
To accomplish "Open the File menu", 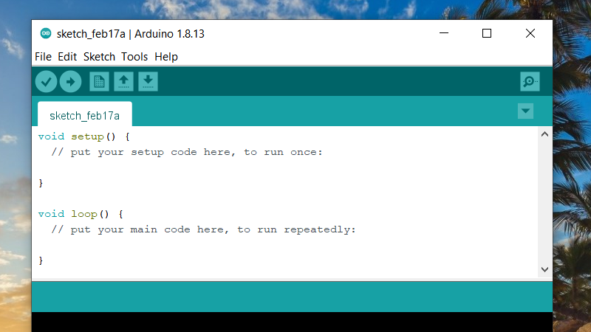I will tap(43, 57).
